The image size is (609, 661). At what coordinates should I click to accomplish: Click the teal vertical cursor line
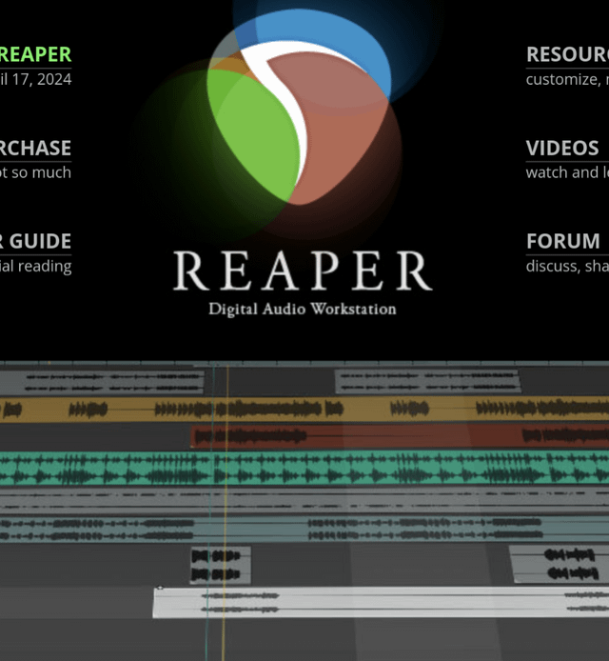(210, 511)
